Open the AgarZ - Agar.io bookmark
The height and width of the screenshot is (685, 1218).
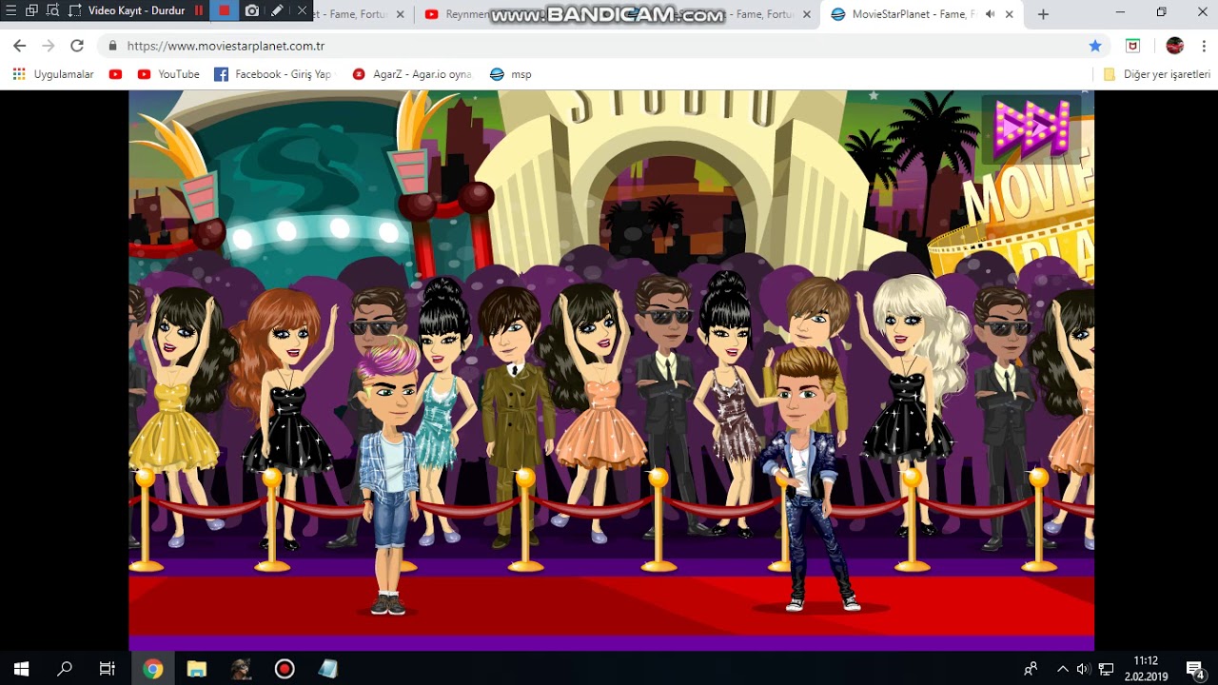pos(412,74)
